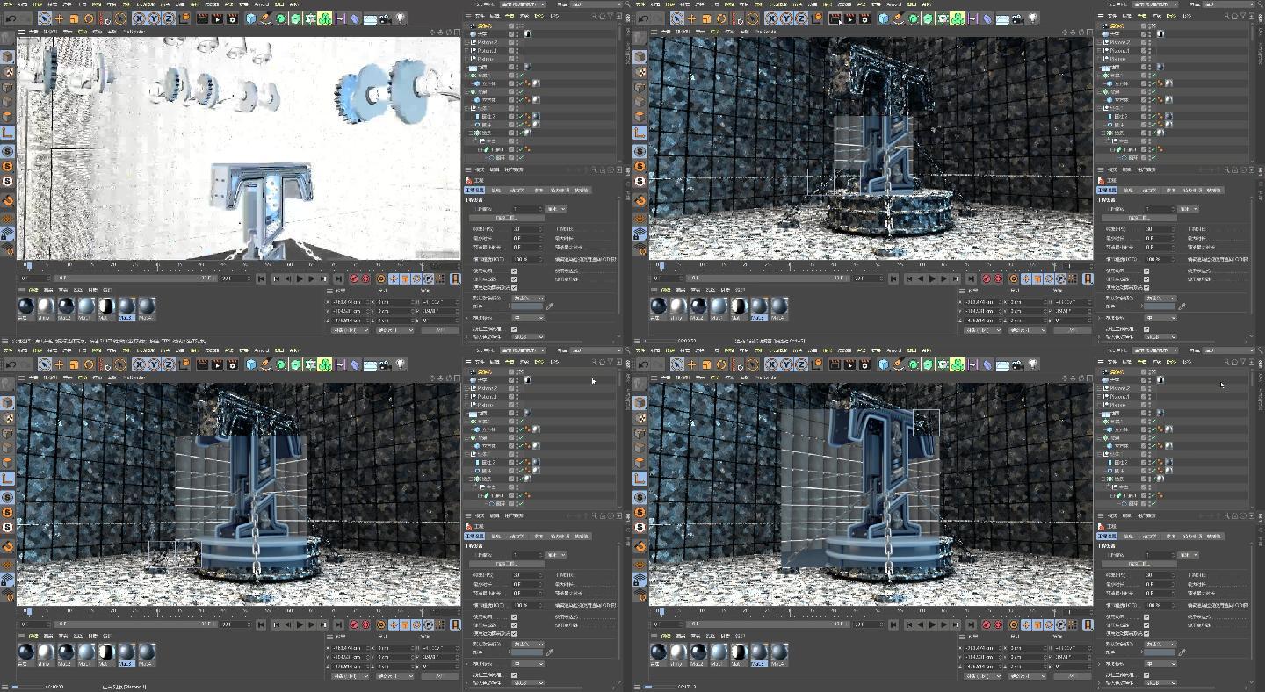Select the Move tool in top-left window
Image resolution: width=1265 pixels, height=692 pixels.
59,18
